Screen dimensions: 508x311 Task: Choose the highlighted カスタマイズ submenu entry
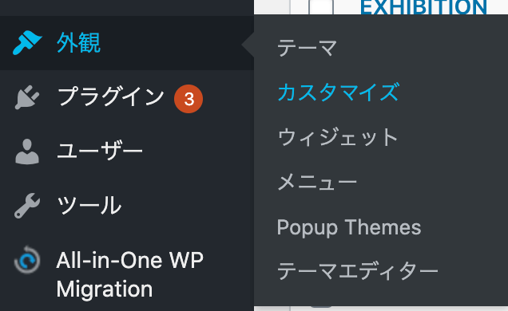(x=339, y=93)
